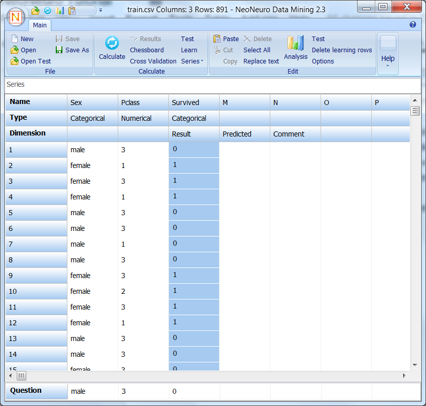Expand the Help dropdown button
This screenshot has height=406, width=426.
387,53
